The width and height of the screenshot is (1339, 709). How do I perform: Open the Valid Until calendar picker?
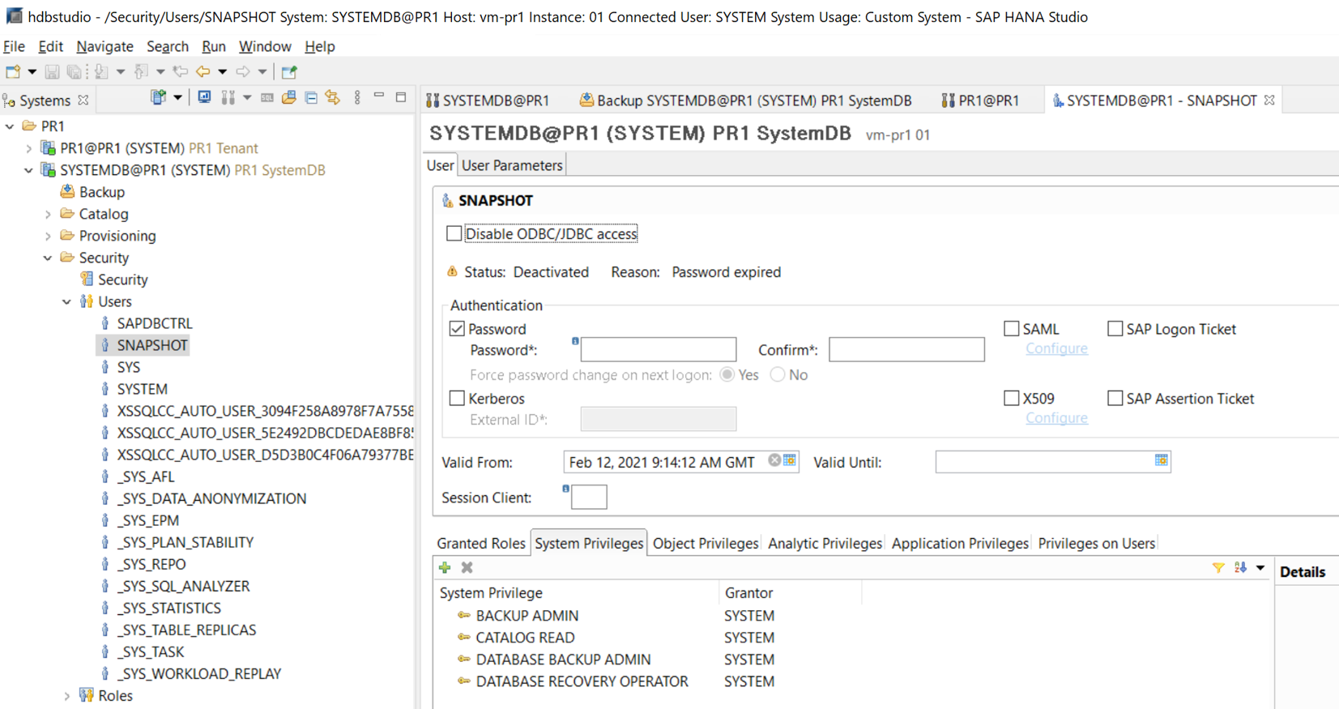click(1161, 460)
